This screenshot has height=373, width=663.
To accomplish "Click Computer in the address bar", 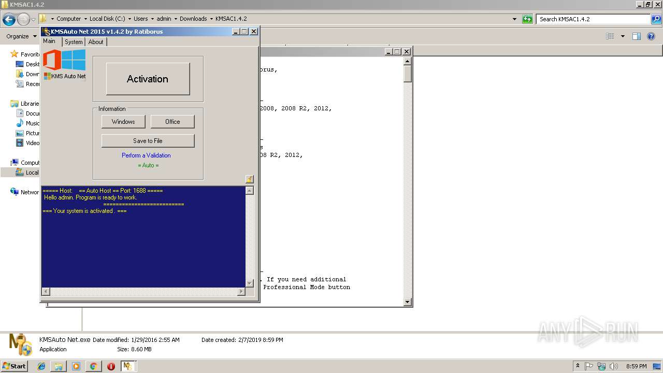I will coord(69,19).
